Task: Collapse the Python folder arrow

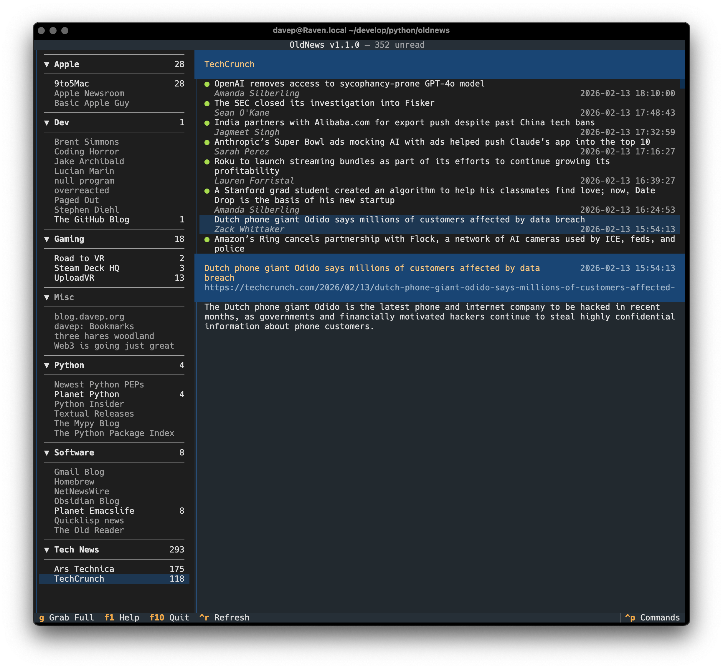Action: 47,366
